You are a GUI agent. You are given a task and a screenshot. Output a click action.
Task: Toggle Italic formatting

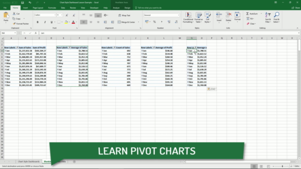pyautogui.click(x=45, y=22)
